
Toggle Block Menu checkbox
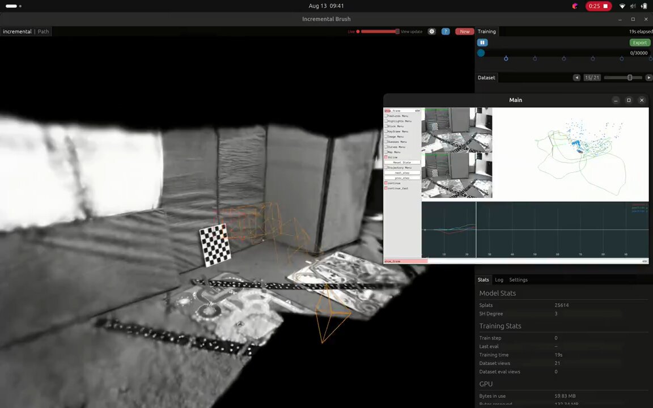point(386,126)
